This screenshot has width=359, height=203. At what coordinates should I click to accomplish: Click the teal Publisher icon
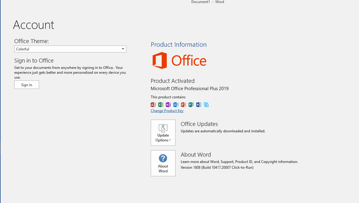coord(191,105)
